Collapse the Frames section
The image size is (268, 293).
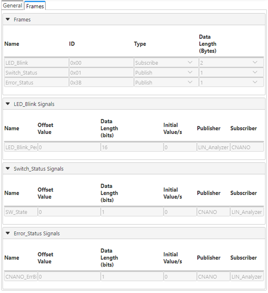coord(8,19)
